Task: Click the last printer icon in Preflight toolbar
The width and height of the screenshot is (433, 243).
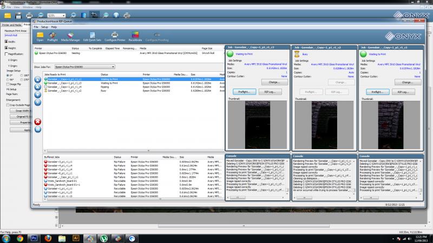Action: tap(127, 15)
